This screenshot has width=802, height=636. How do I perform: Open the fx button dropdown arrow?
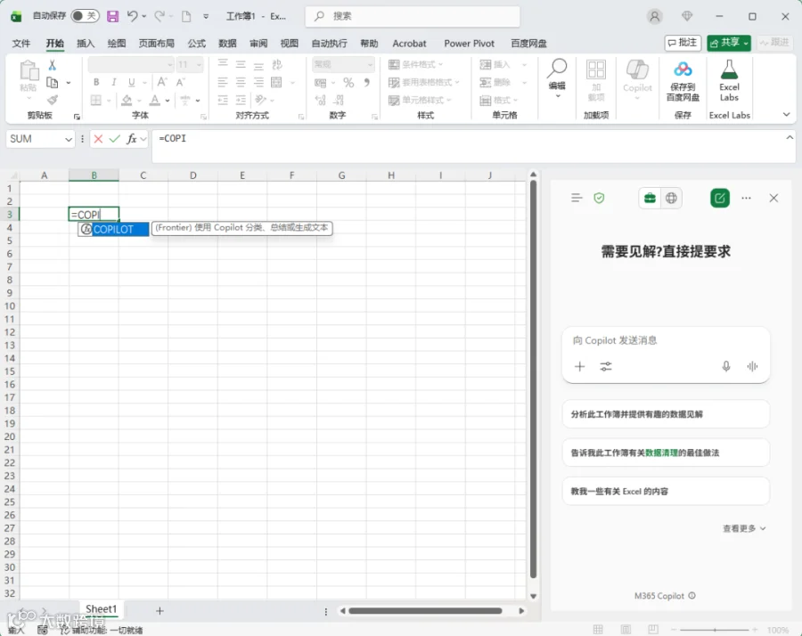tap(143, 139)
